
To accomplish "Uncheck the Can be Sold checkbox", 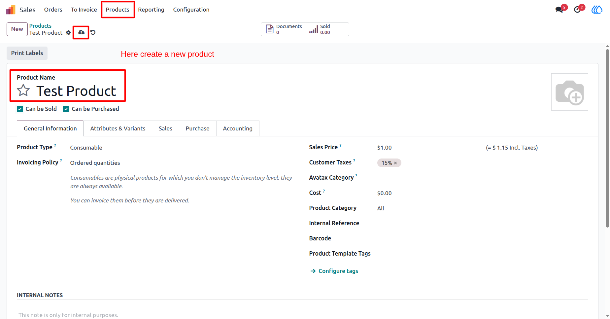I will pyautogui.click(x=20, y=109).
